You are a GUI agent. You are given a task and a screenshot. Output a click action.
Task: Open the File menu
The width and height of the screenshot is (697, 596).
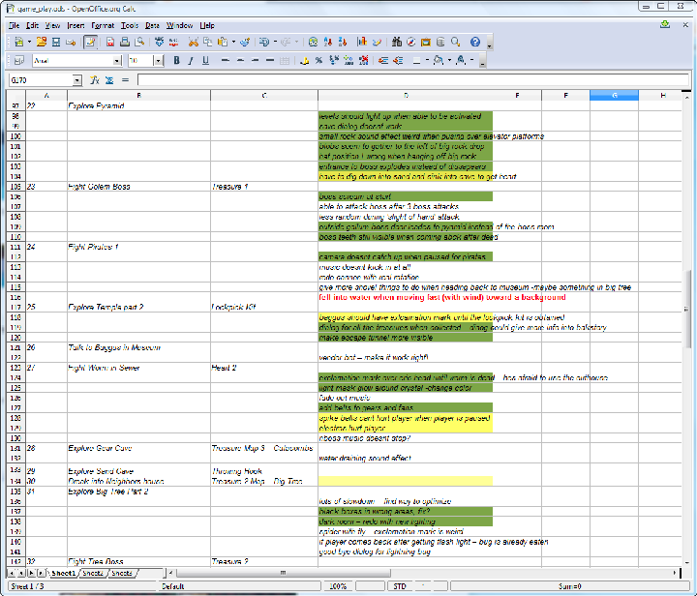pyautogui.click(x=14, y=26)
